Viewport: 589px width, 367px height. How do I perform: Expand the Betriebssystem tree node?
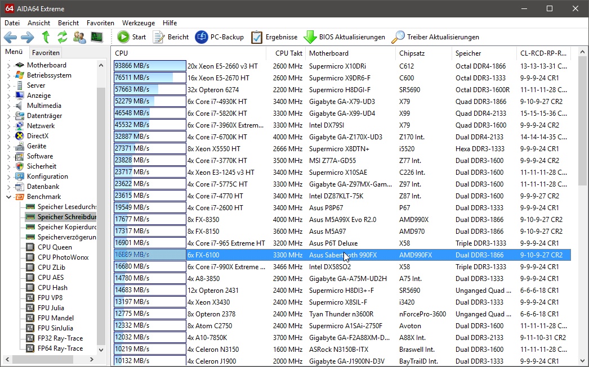pyautogui.click(x=8, y=75)
